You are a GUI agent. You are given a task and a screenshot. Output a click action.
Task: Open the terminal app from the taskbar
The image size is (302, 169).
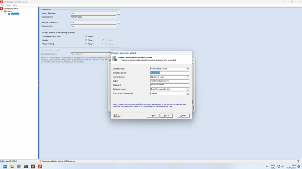pos(26,166)
